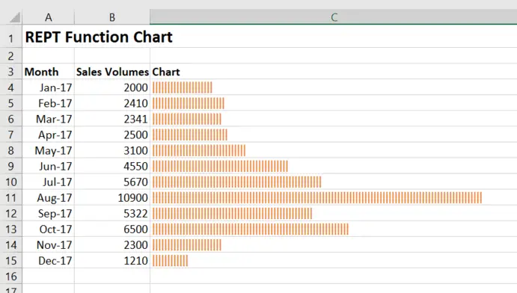Click the sales value 2300

click(112, 244)
